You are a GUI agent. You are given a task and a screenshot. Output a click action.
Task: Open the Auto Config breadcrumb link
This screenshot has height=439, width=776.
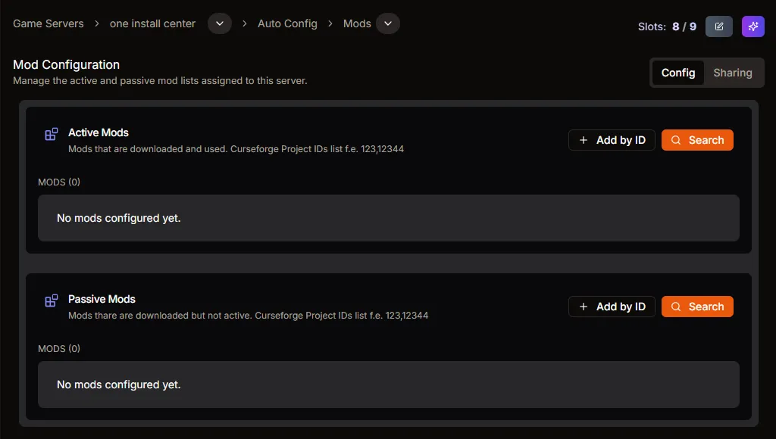(288, 23)
